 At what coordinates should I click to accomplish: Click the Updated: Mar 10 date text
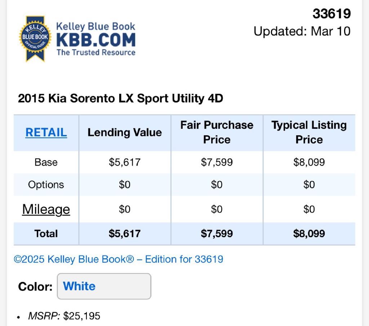tap(302, 31)
